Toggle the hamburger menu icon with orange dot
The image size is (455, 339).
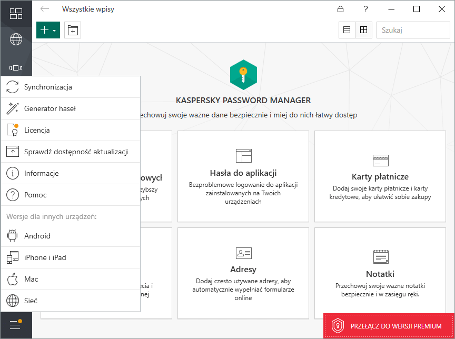click(x=16, y=325)
